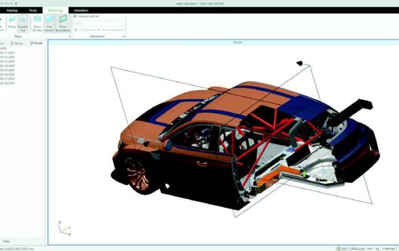Click the section plane arrow handle above the car
This screenshot has width=399, height=251.
pyautogui.click(x=300, y=63)
